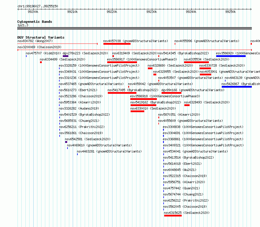Click nsv3326282 (Audano2019) label
The image size is (260, 227).
[x=79, y=108]
